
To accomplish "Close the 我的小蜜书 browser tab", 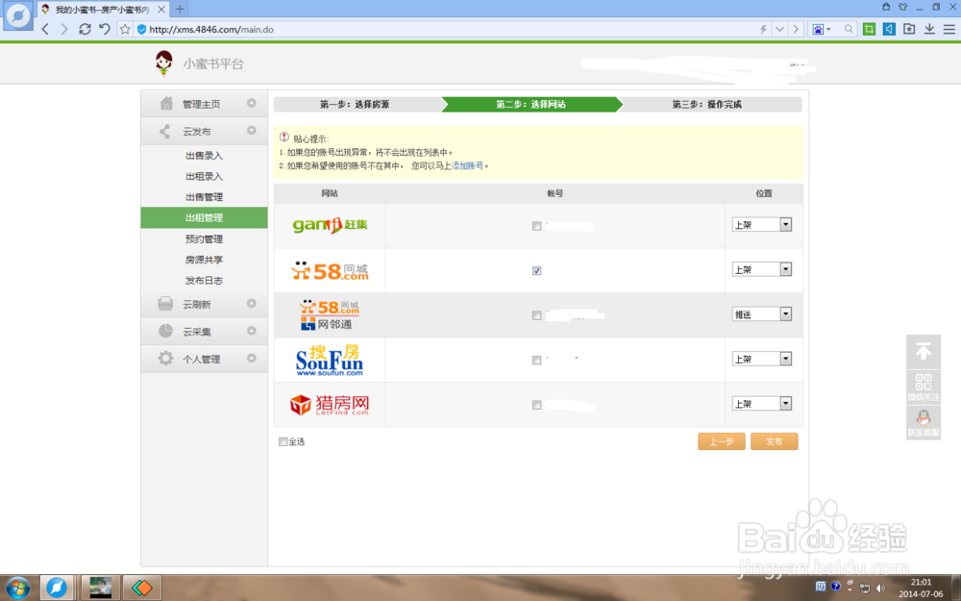I will tap(161, 10).
